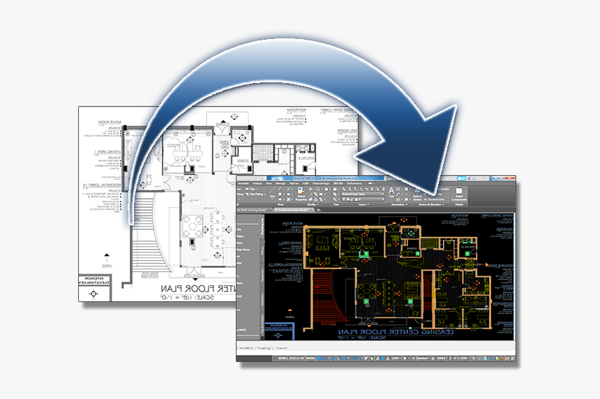Click the Elevation Line tool
This screenshot has height=399, width=600.
click(x=434, y=200)
